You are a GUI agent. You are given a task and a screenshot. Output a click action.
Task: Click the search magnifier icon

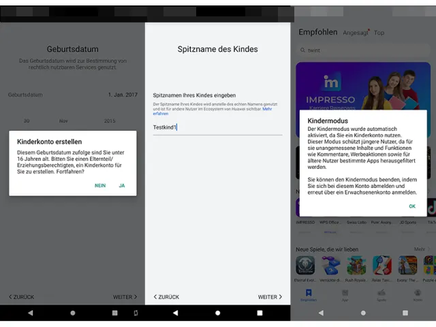(302, 50)
